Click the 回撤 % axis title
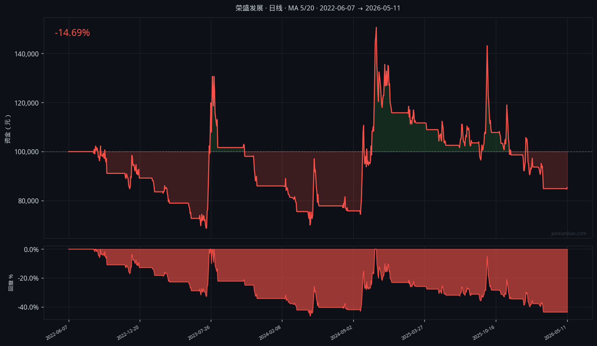The width and height of the screenshot is (597, 346). pos(11,283)
